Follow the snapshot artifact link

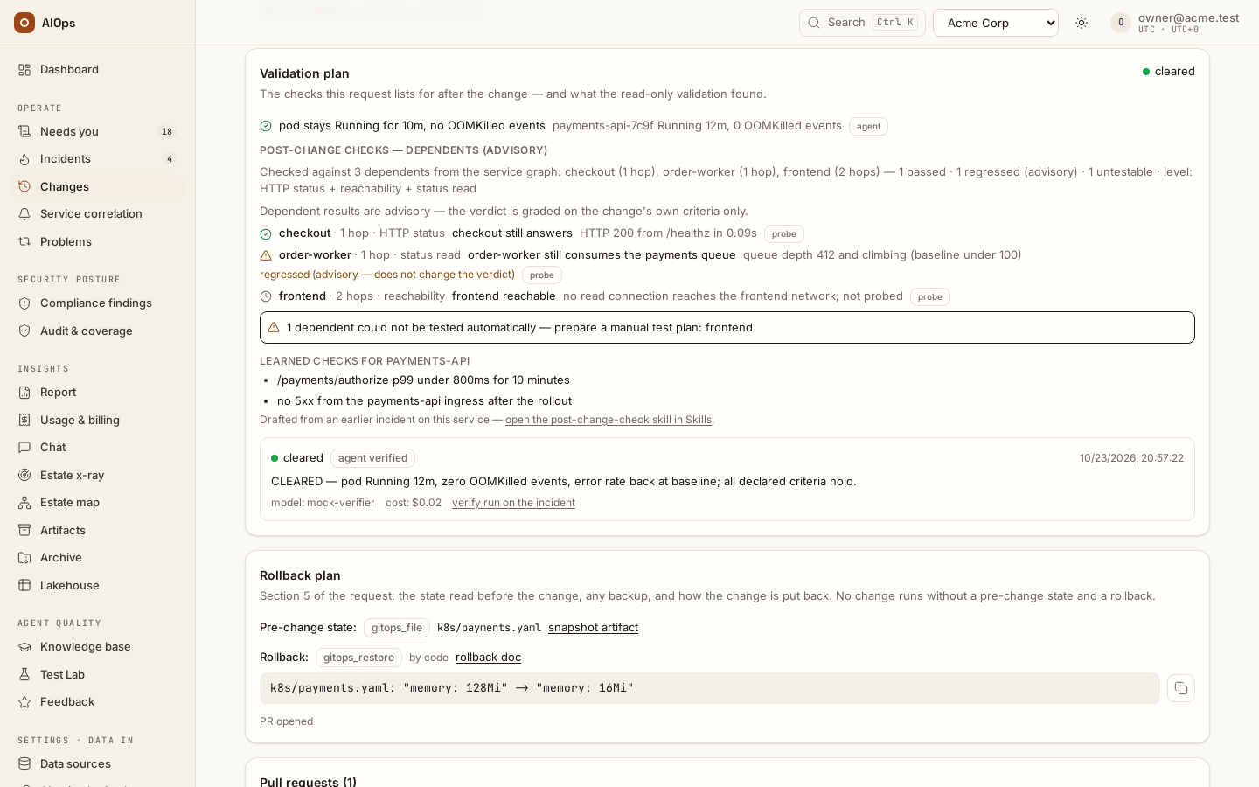593,628
